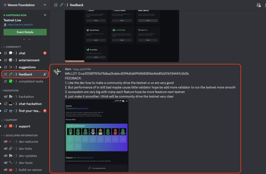Click the find-your-tea unread badge
266x174 pixels.
click(x=45, y=111)
